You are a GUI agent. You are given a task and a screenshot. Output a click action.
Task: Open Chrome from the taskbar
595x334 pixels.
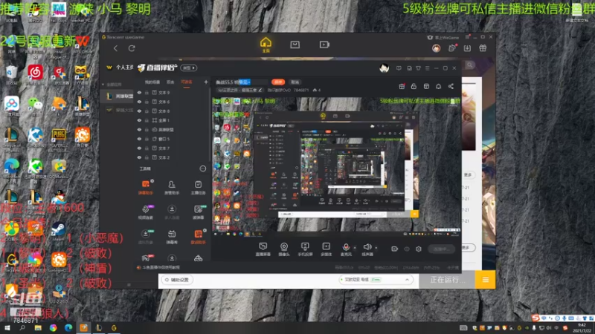pyautogui.click(x=53, y=327)
